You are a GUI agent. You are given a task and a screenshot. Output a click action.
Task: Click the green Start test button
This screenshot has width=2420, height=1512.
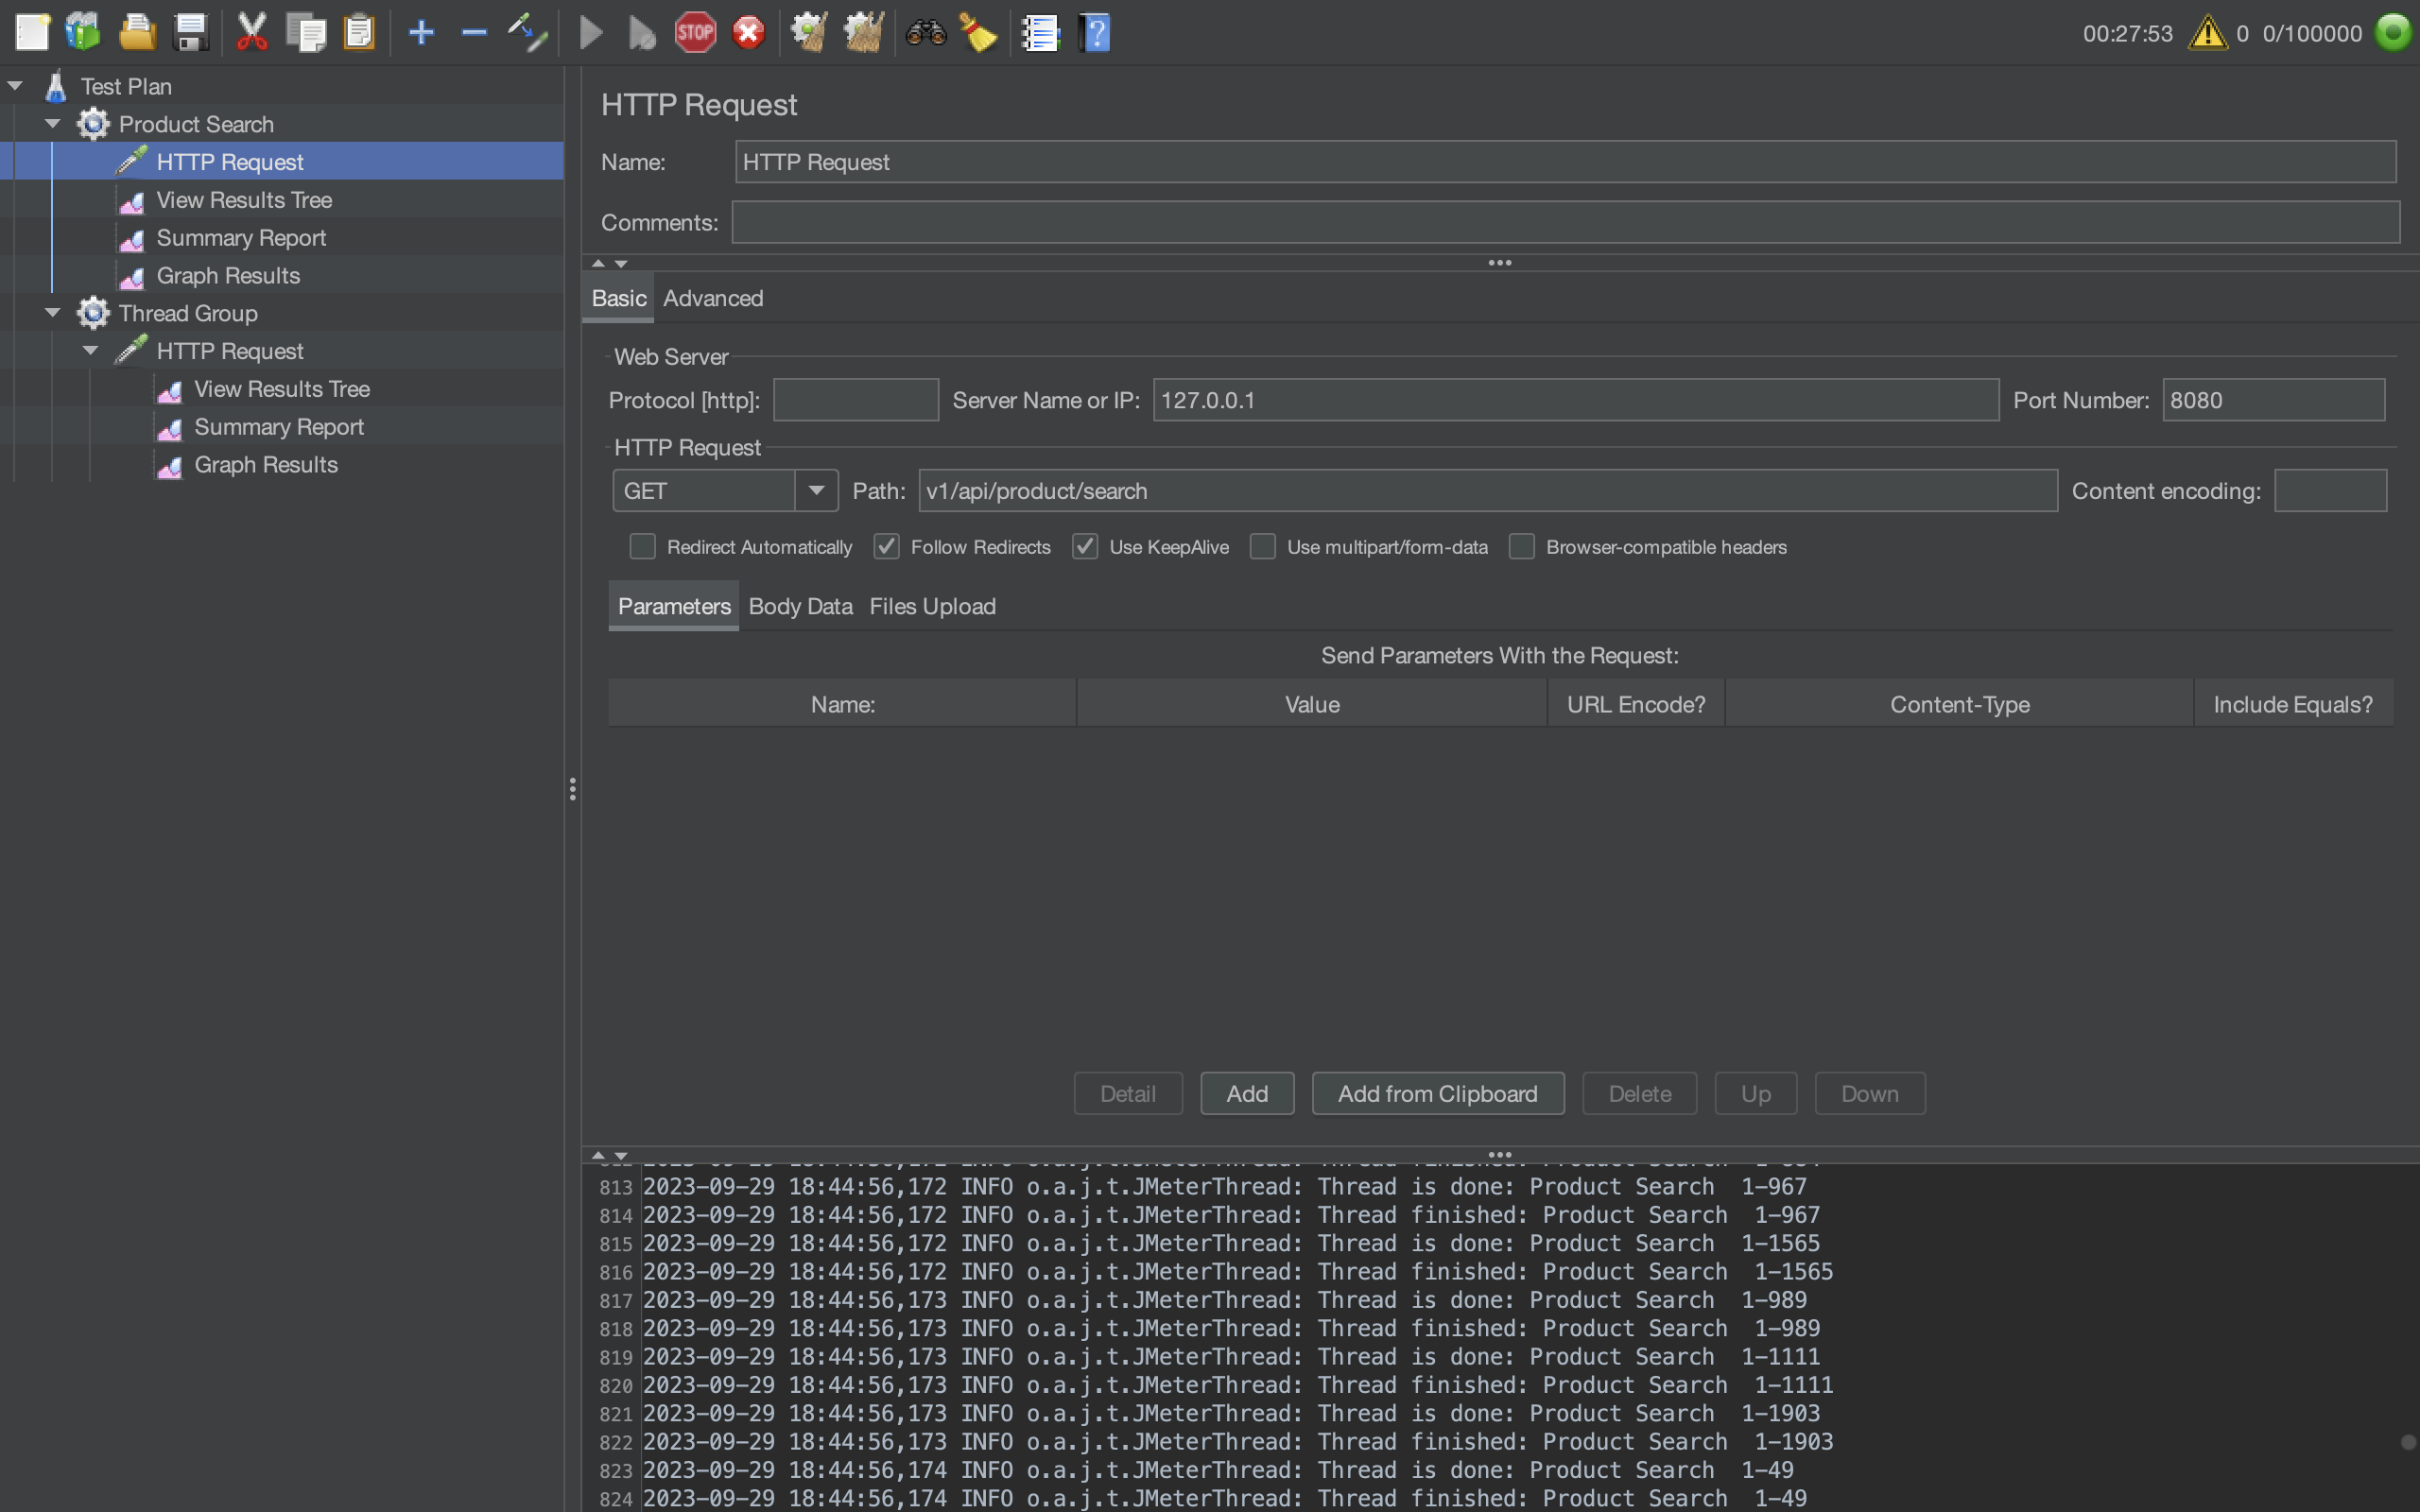[x=591, y=33]
